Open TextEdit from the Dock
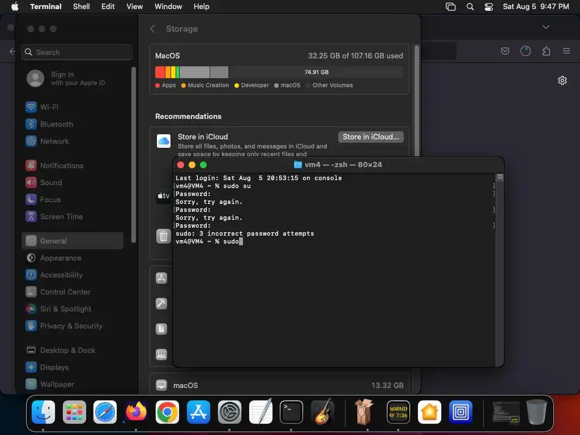Screen dimensions: 580x435 tap(261, 411)
